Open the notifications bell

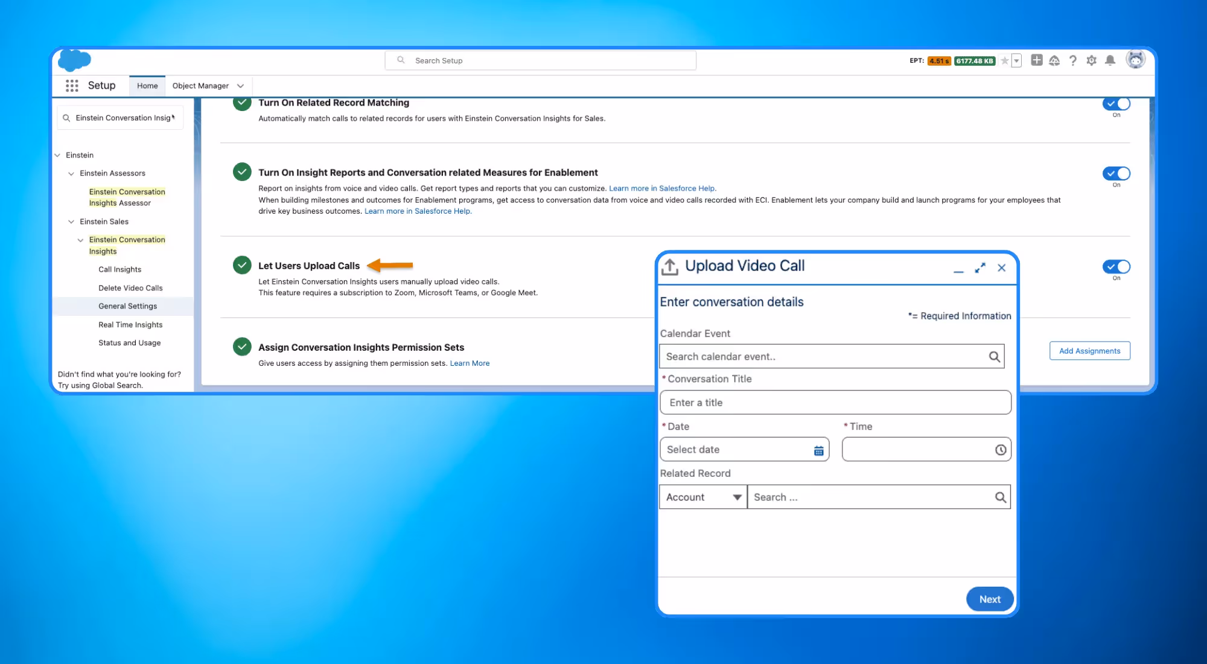[1110, 60]
